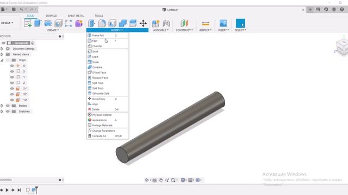Click the Orbit navigation icon
Screen dimensions: 348x195
[x=147, y=180]
